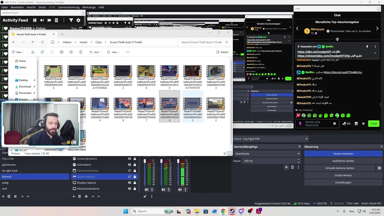Toggle visibility of botrixalerts source
Screen dimensions: 384x216
click(x=130, y=165)
